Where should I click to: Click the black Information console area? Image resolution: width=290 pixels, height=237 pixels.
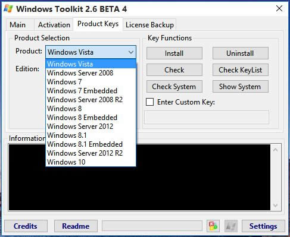tap(139, 177)
